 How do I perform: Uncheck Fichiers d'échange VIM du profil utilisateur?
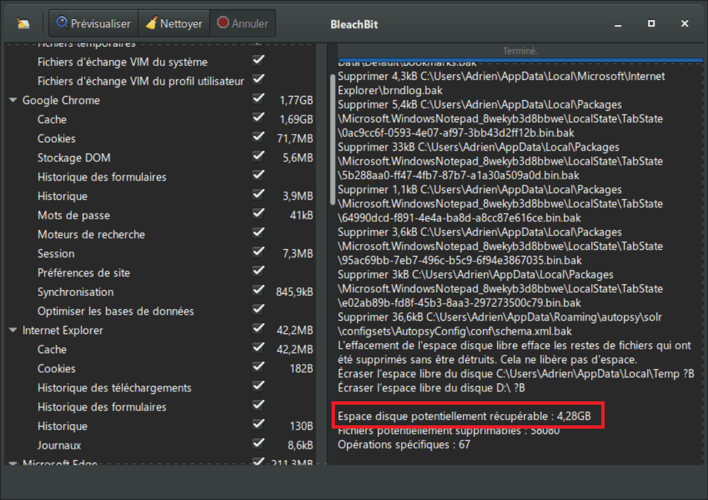pyautogui.click(x=258, y=79)
